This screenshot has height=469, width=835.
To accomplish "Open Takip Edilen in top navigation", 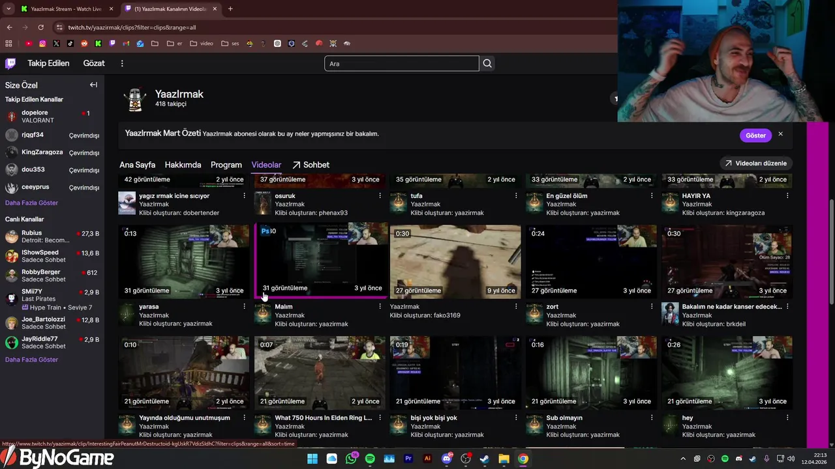I will (x=48, y=63).
